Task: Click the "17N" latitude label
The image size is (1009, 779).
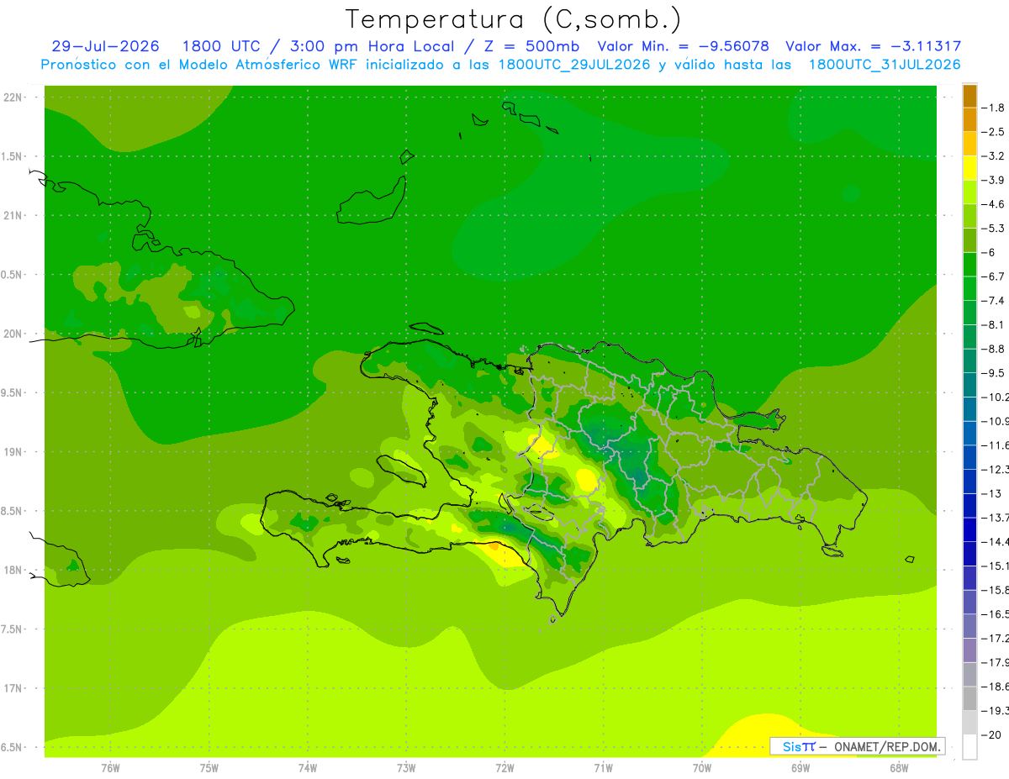Action: (14, 688)
